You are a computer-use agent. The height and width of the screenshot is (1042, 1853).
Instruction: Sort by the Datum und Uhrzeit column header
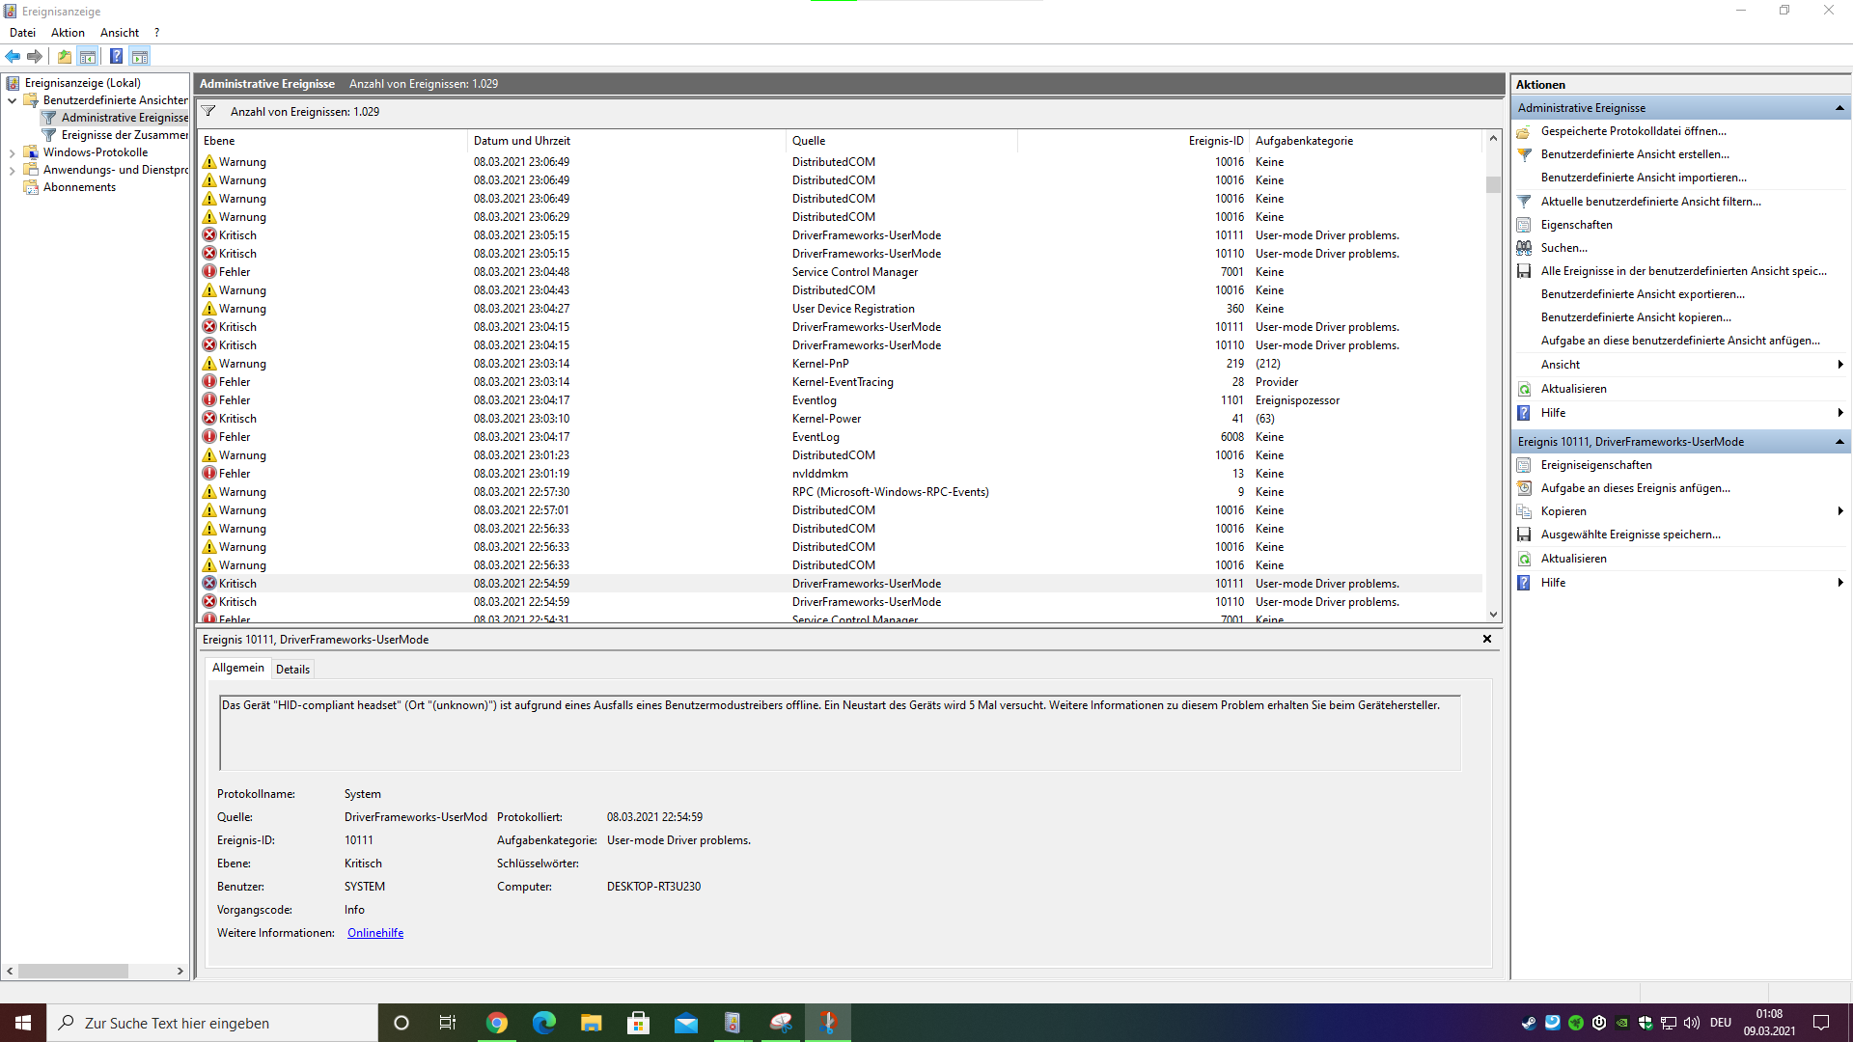coord(522,141)
